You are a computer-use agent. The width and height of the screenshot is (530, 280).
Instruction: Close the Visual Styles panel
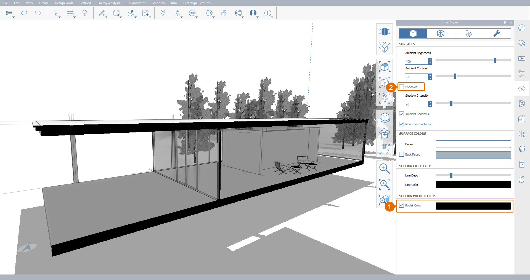(511, 23)
